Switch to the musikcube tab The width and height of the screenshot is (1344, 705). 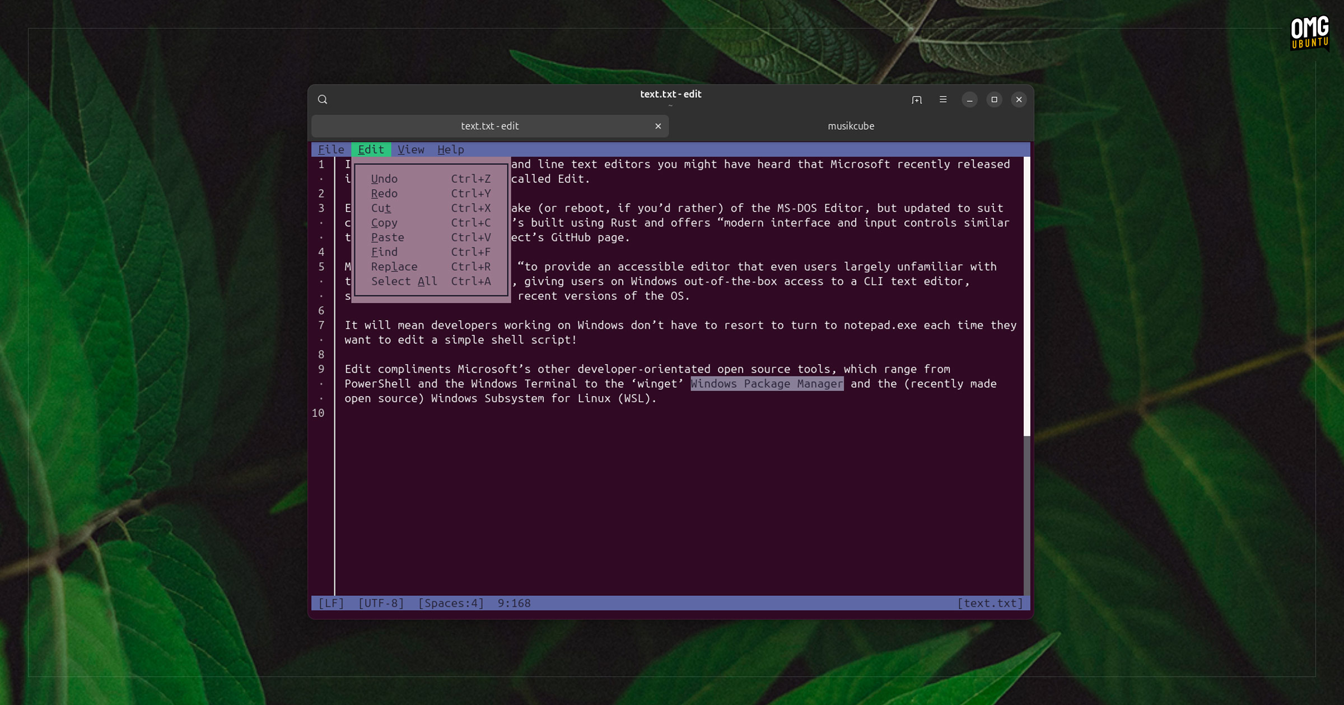851,126
